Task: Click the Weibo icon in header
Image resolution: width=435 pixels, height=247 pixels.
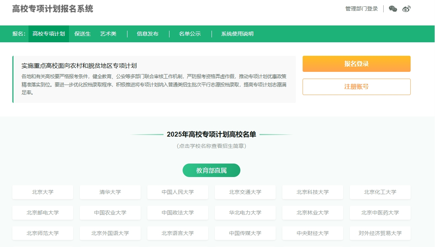Action: coord(406,9)
